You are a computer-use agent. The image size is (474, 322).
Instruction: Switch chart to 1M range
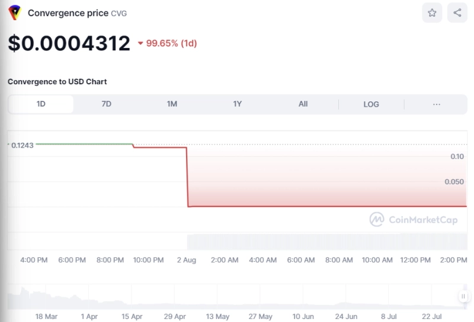[x=172, y=104]
